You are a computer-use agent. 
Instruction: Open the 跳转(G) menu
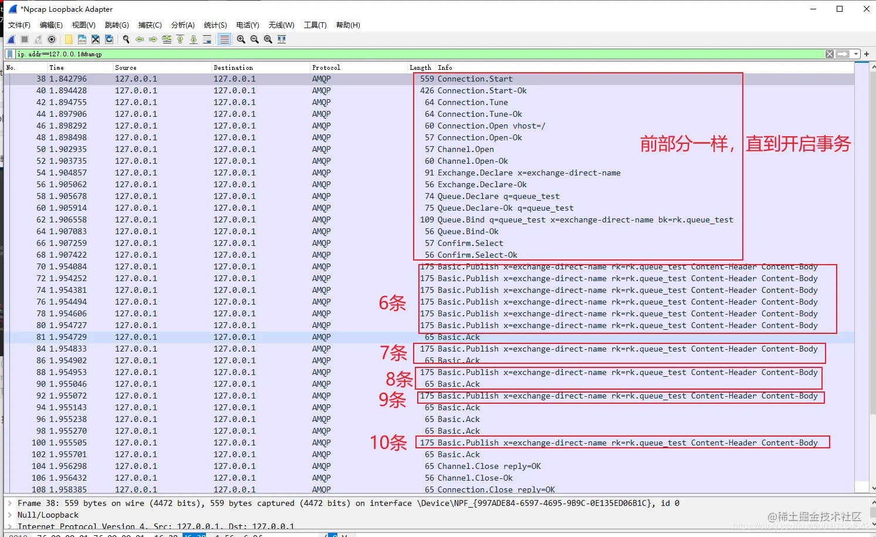coord(117,25)
